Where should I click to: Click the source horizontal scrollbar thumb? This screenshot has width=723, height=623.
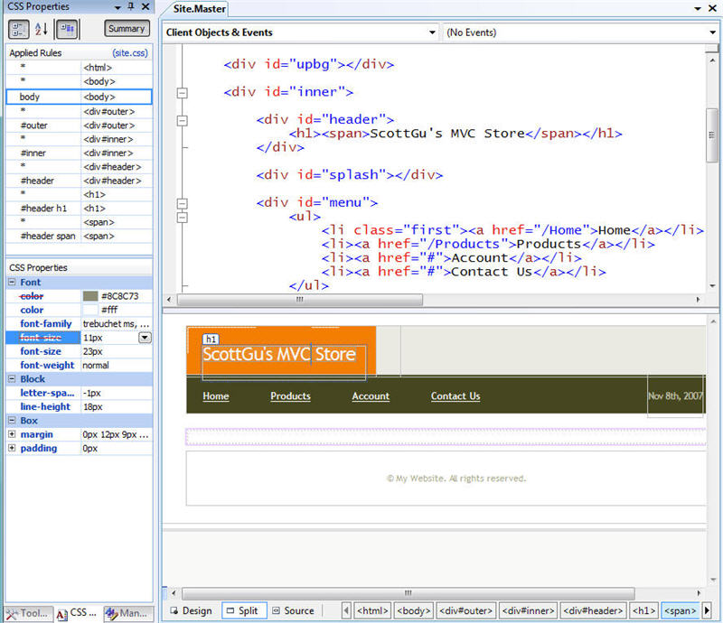click(x=300, y=300)
